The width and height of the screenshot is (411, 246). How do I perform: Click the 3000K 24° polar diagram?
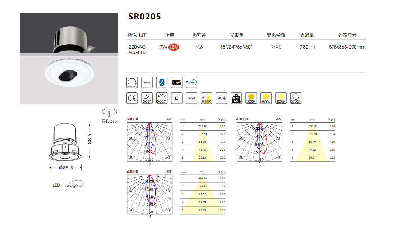click(150, 142)
